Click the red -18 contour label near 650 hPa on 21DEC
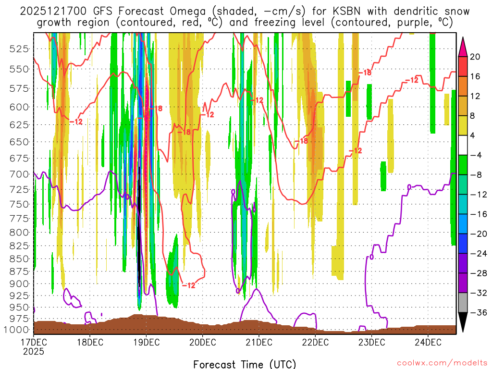 (x=302, y=141)
